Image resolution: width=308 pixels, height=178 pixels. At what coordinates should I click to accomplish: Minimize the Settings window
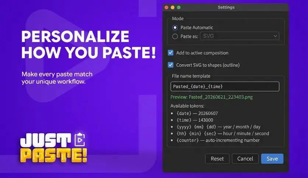coord(173,7)
